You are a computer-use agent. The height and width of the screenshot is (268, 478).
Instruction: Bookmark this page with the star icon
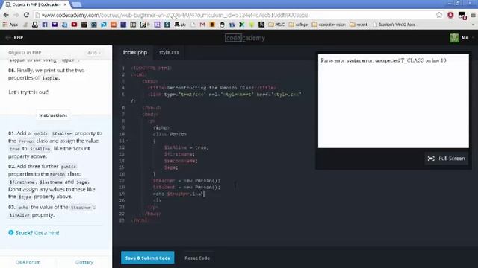(439, 15)
